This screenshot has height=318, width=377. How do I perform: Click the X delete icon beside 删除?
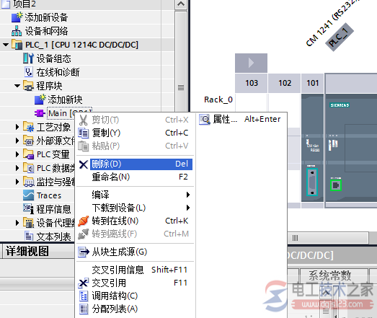point(84,164)
